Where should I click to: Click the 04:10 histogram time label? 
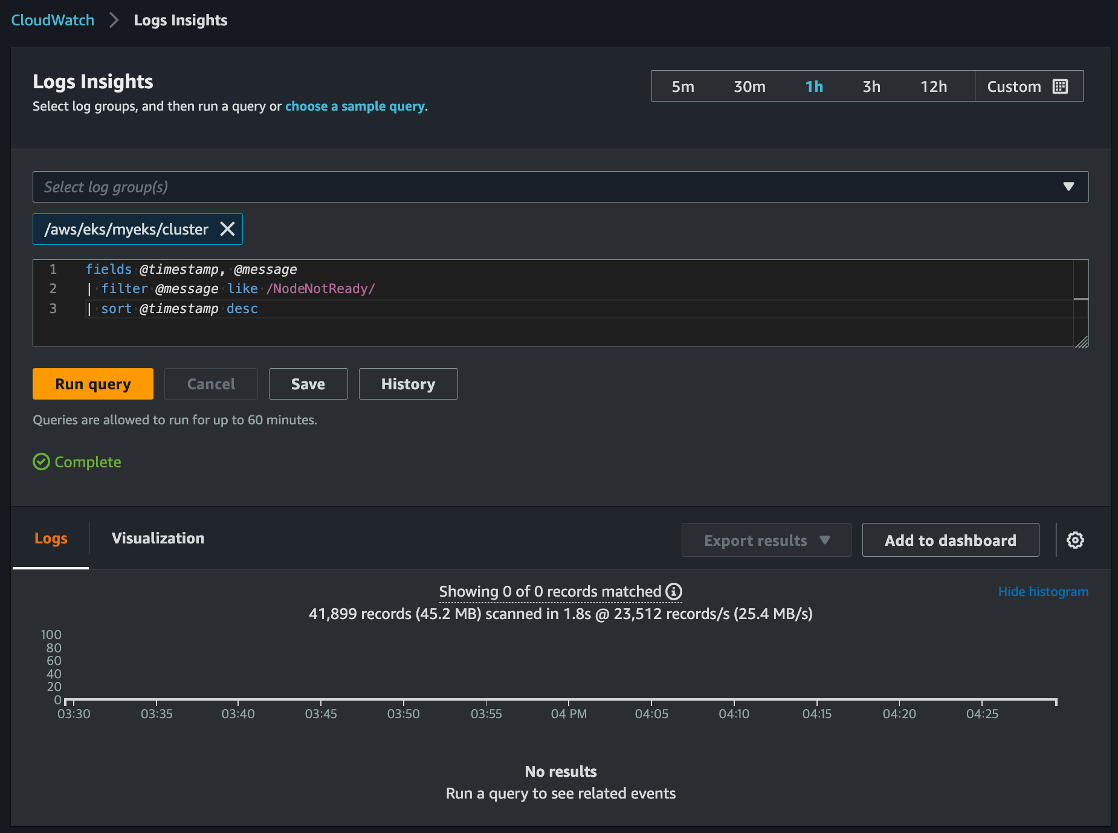click(x=734, y=714)
